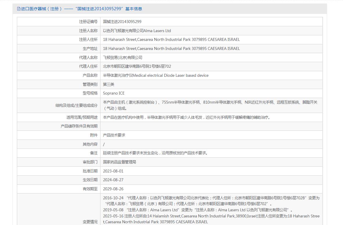343x225 pixels.
Task: Click the 产品储存条件及有效期 label
Action: pos(79,126)
